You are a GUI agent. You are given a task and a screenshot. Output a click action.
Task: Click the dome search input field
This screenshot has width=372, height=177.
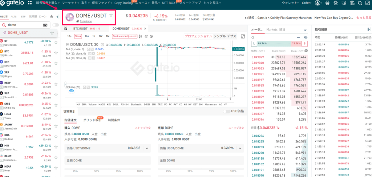click(x=25, y=25)
